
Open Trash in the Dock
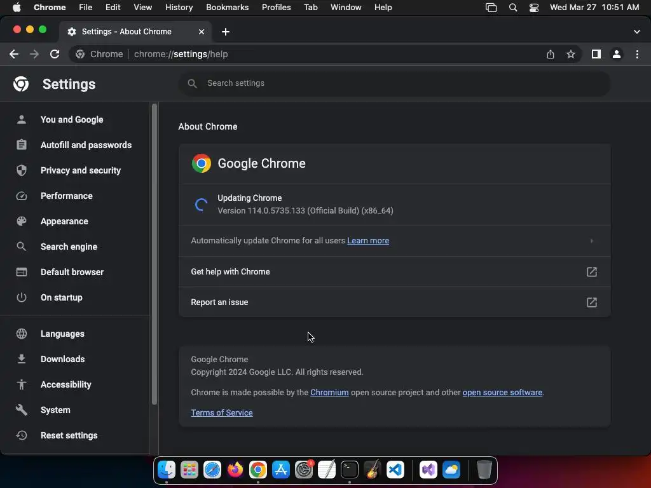(x=484, y=470)
